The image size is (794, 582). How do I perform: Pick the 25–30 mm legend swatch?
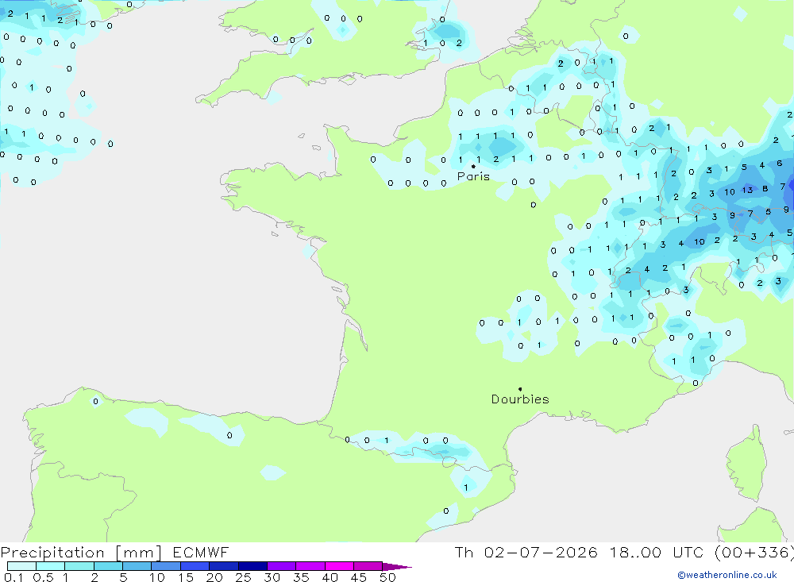[x=252, y=566]
